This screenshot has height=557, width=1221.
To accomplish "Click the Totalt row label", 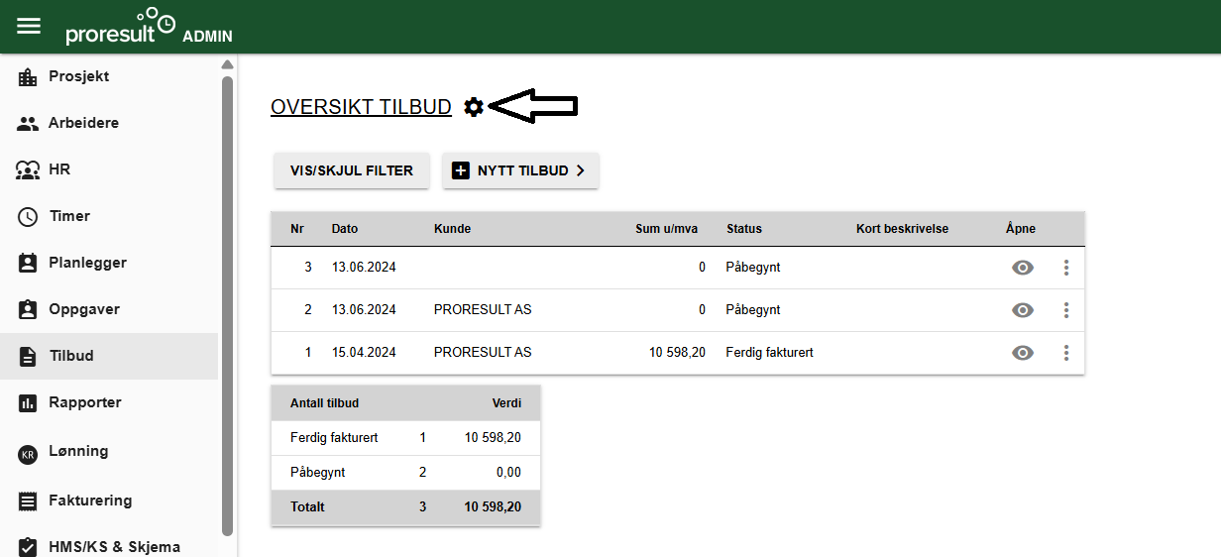I will [x=307, y=507].
